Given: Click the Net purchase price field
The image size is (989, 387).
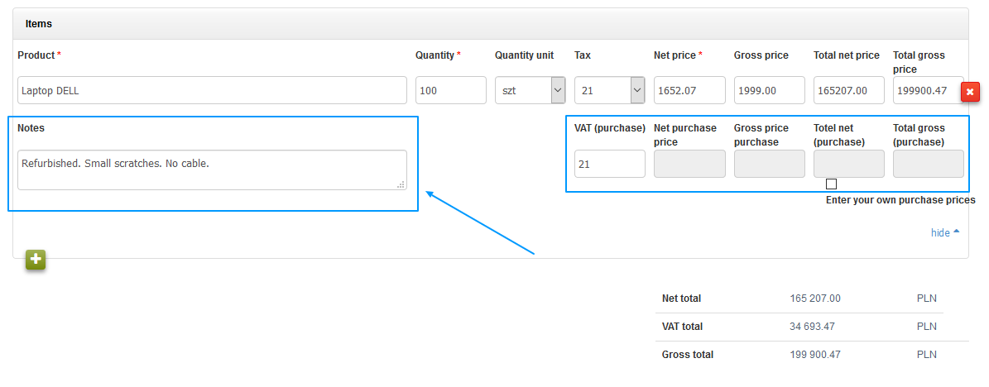Looking at the screenshot, I should pos(689,164).
